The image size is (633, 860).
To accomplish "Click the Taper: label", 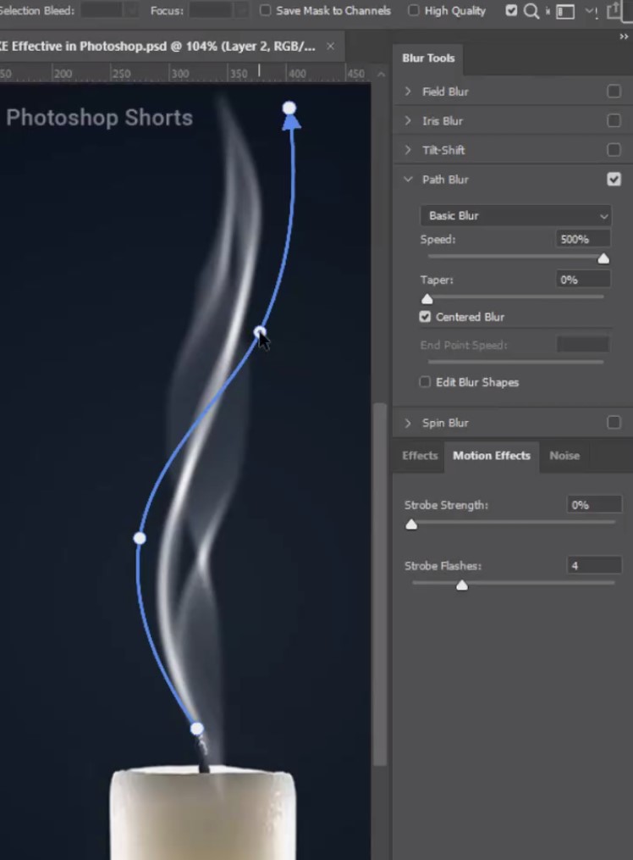I will (x=437, y=280).
